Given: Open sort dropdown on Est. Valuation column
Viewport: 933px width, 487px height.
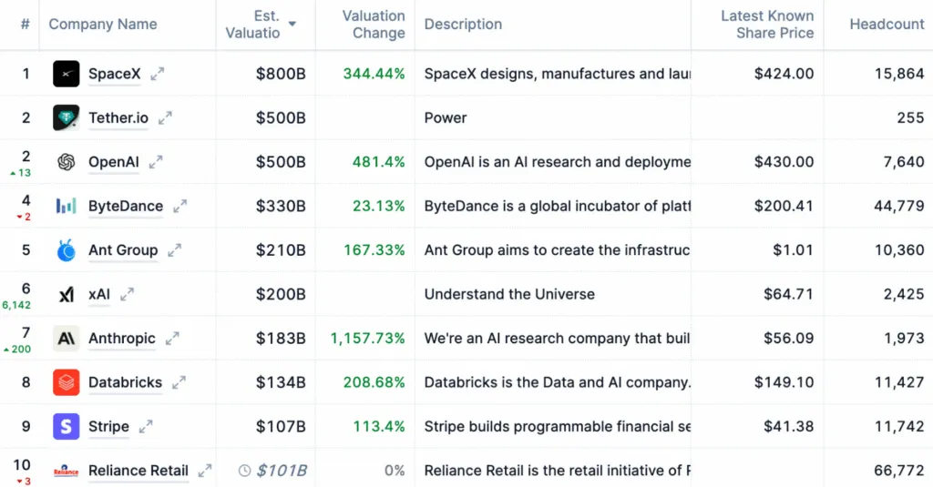Looking at the screenshot, I should 292,24.
